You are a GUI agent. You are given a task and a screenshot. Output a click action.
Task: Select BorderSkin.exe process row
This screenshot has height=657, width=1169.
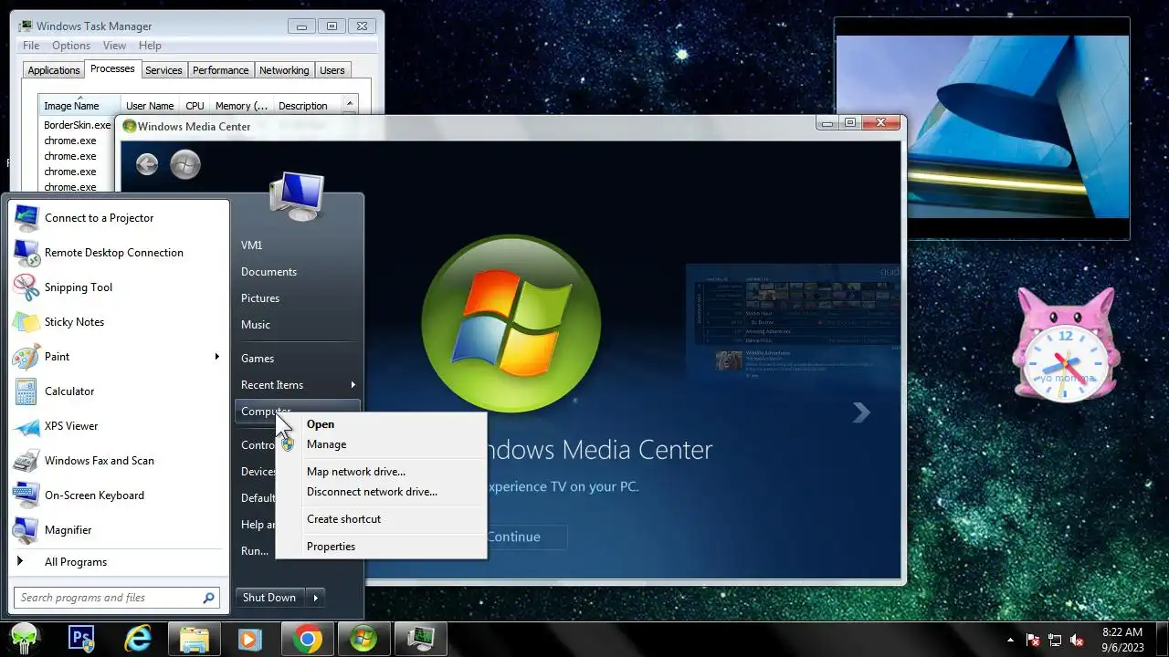pyautogui.click(x=78, y=125)
